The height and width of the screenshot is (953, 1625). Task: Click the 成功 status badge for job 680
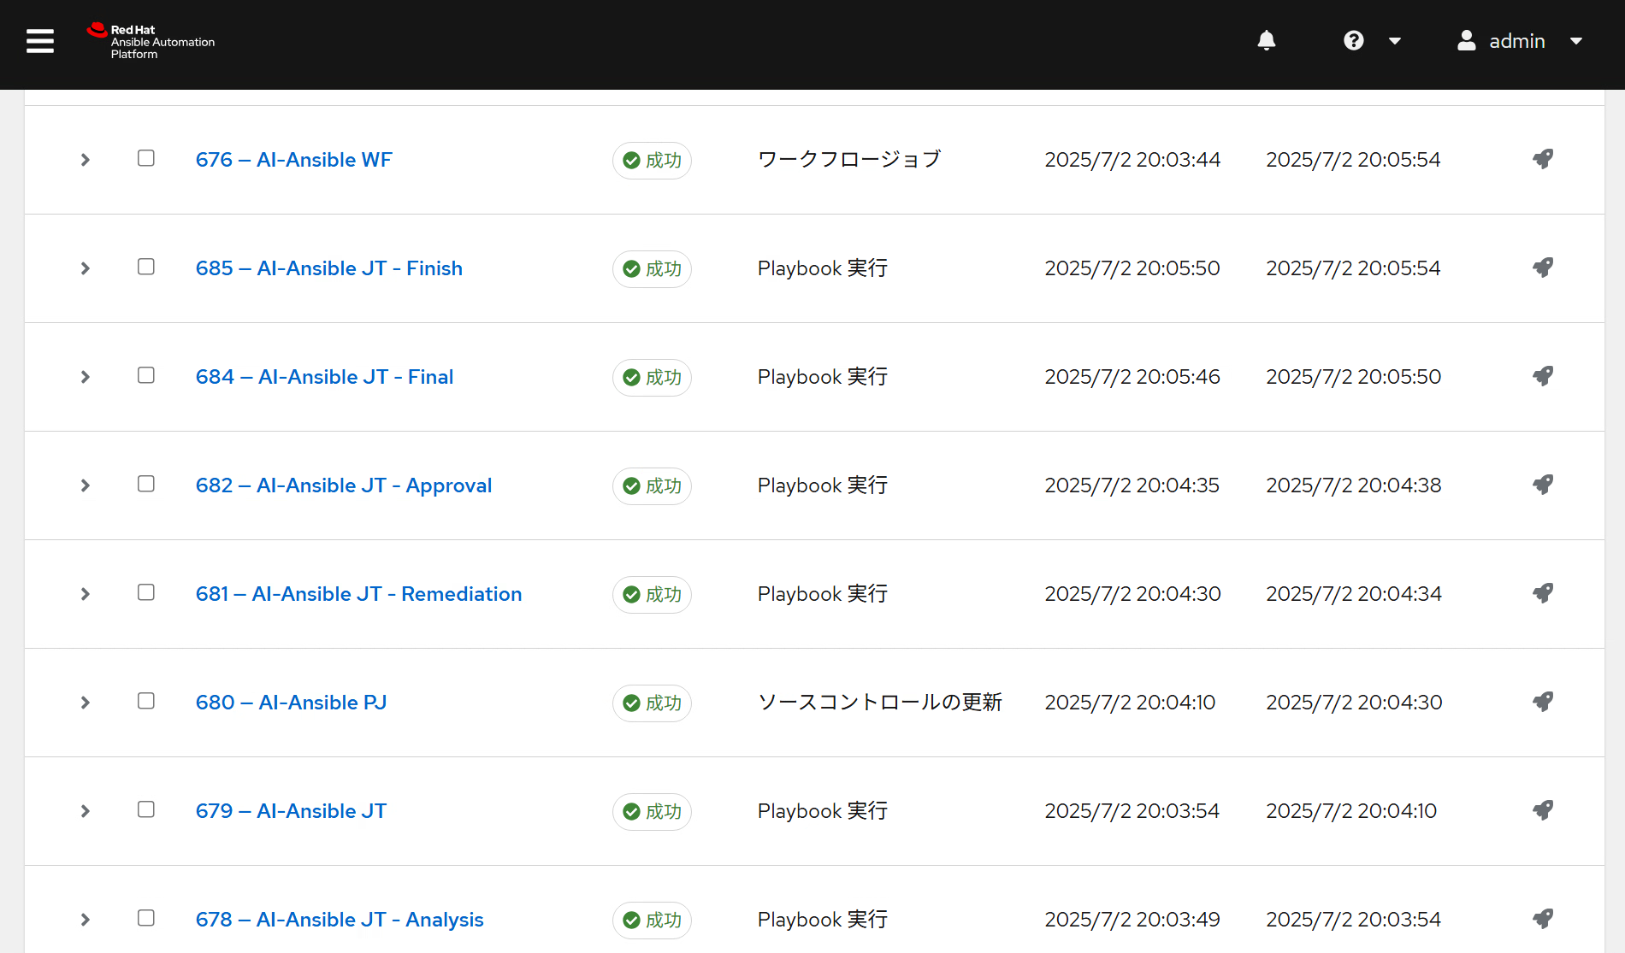tap(652, 703)
